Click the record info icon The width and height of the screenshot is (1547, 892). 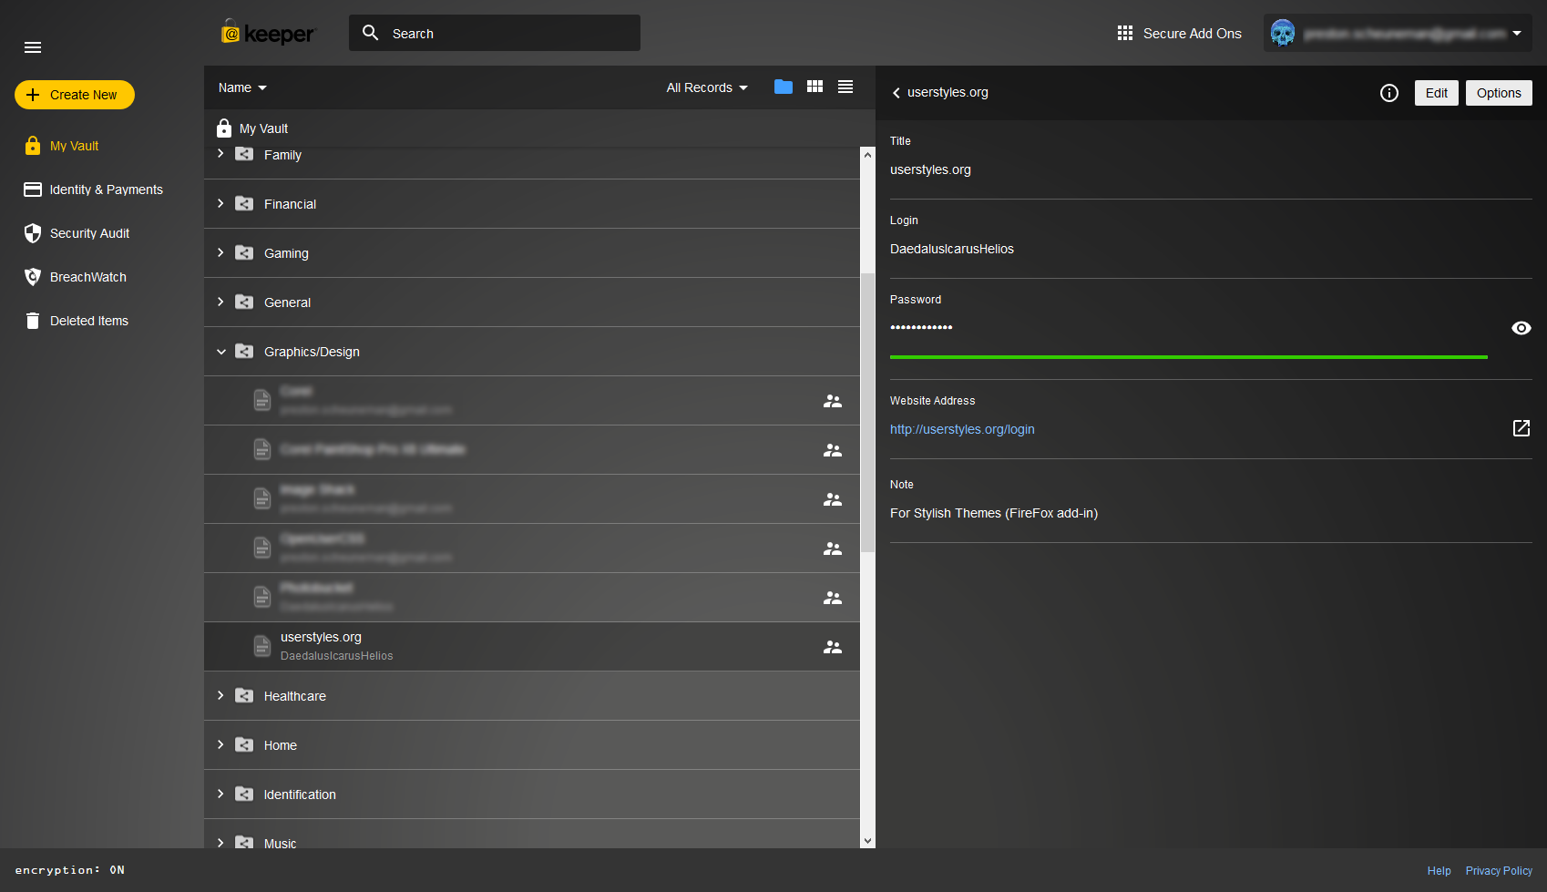1388,93
